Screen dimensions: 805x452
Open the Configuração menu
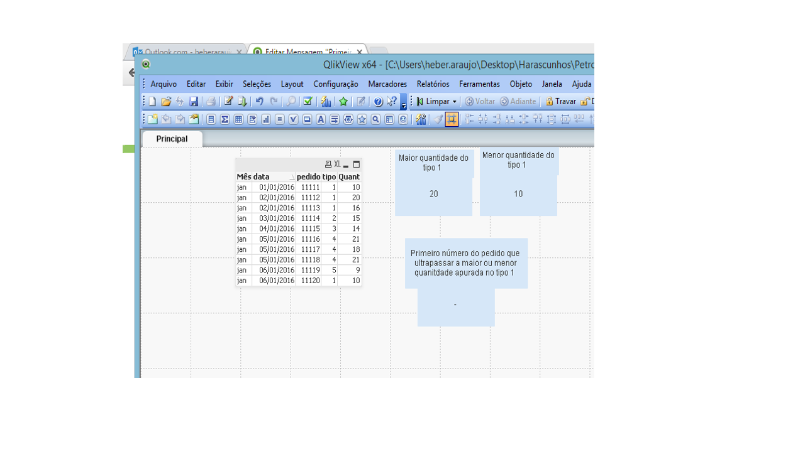336,84
